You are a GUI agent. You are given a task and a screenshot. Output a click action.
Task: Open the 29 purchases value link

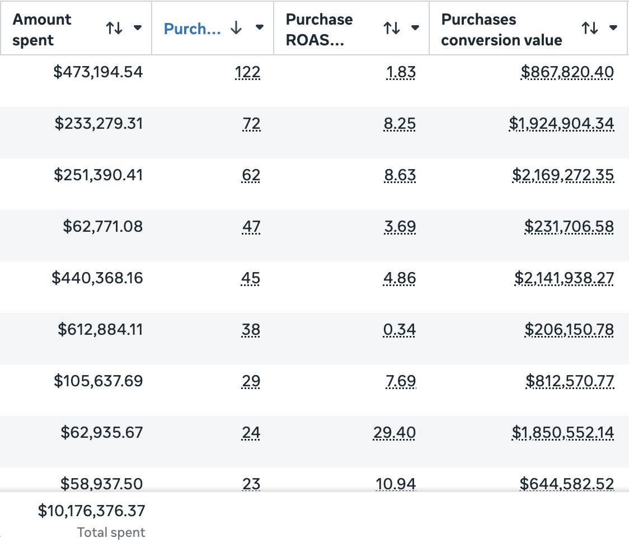point(251,381)
